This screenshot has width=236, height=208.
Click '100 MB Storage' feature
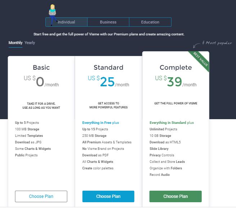tap(27, 129)
